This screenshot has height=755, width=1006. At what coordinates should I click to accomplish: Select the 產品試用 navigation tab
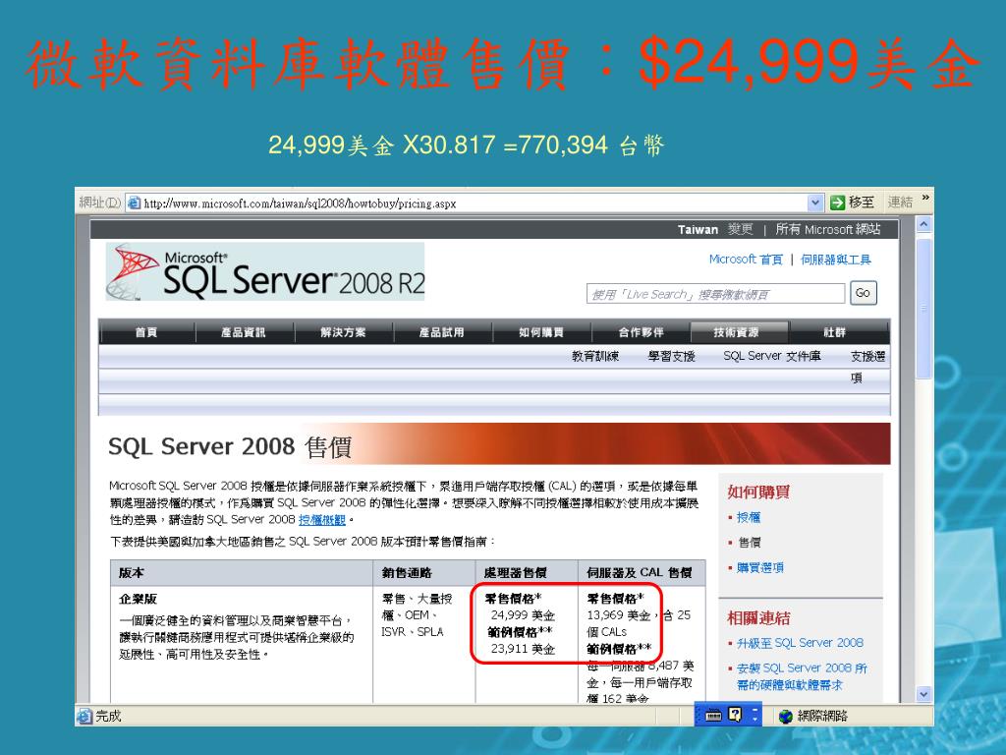point(442,332)
